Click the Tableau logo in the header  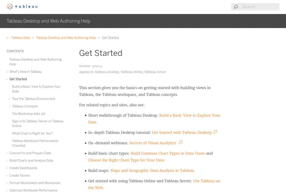point(22,6)
